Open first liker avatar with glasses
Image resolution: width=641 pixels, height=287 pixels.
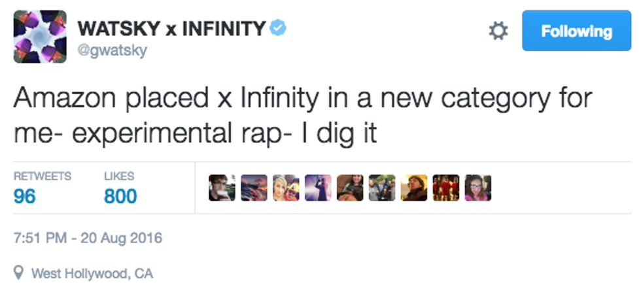click(222, 188)
